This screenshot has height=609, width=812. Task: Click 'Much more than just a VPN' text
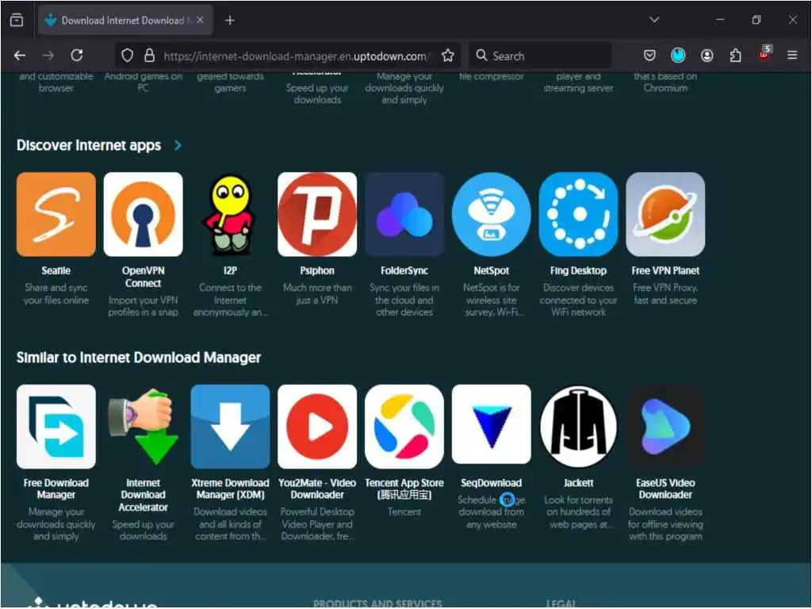[317, 293]
